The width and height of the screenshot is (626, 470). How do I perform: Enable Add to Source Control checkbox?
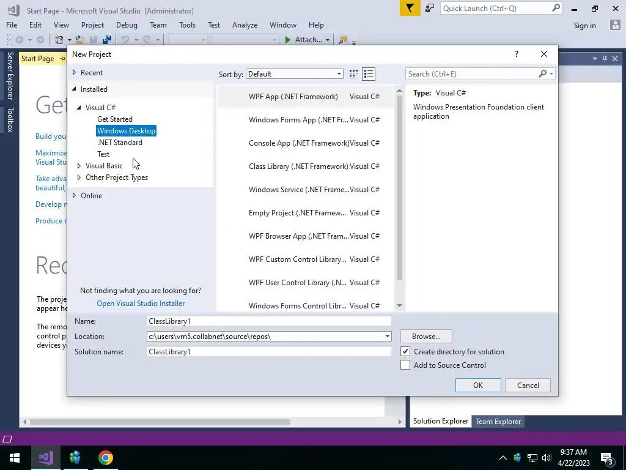(405, 365)
